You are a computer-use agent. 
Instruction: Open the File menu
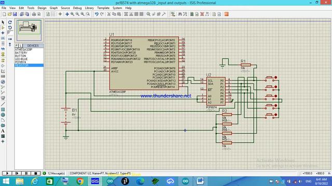(x=4, y=8)
